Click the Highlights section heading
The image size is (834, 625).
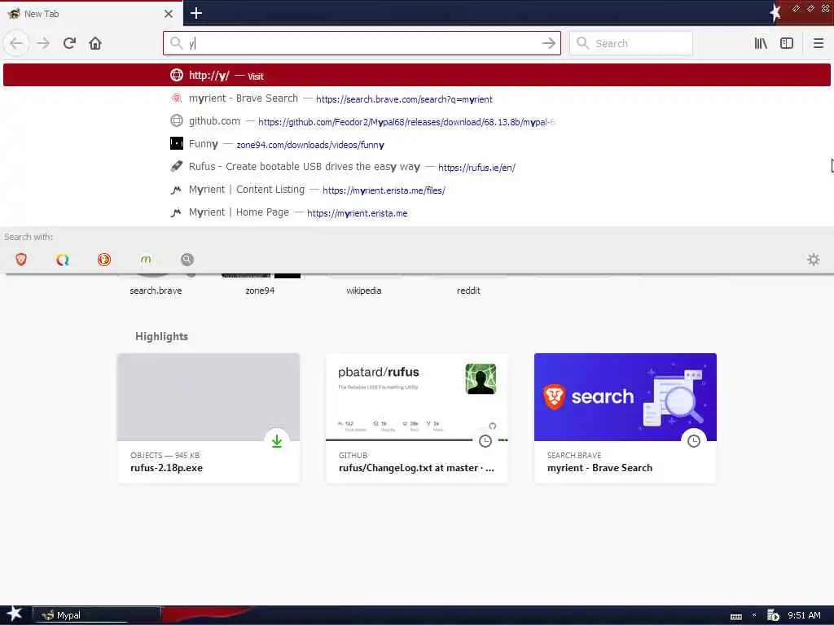[x=162, y=336]
